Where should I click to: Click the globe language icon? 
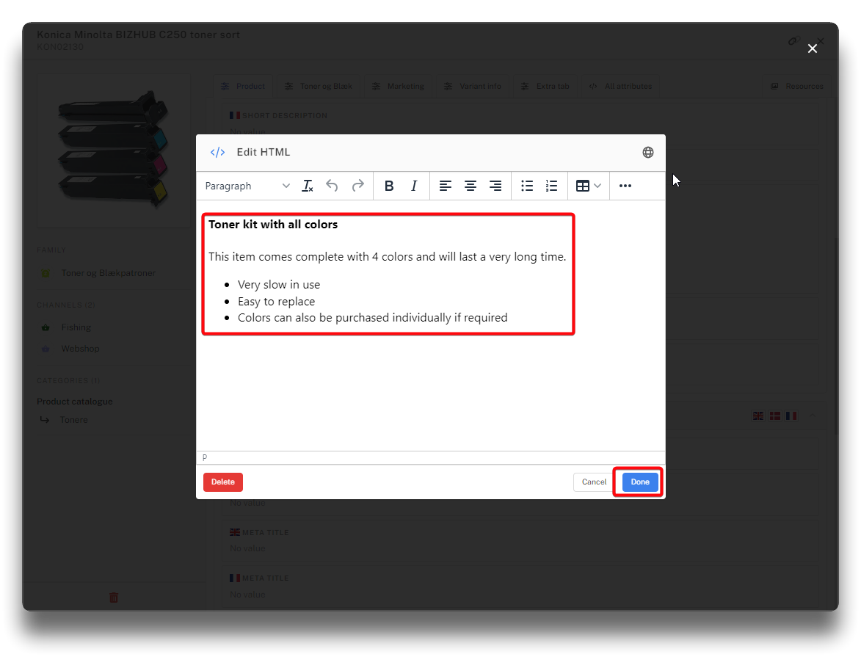click(x=648, y=152)
